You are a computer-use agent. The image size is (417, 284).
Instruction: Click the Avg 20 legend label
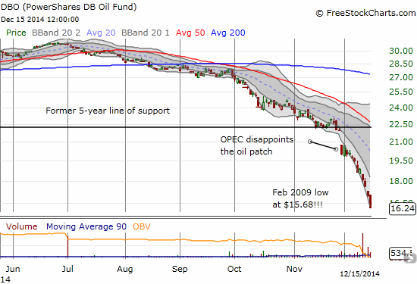pyautogui.click(x=101, y=33)
